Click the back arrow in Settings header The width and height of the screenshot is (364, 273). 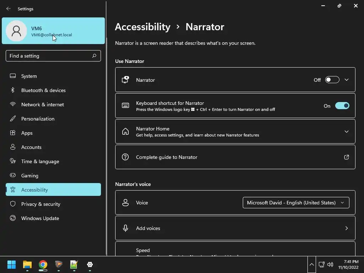point(9,9)
